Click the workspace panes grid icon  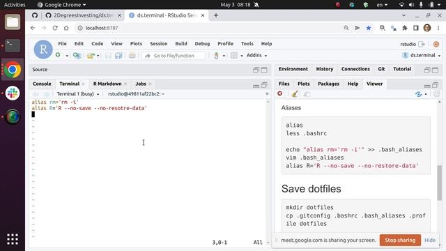tap(234, 56)
